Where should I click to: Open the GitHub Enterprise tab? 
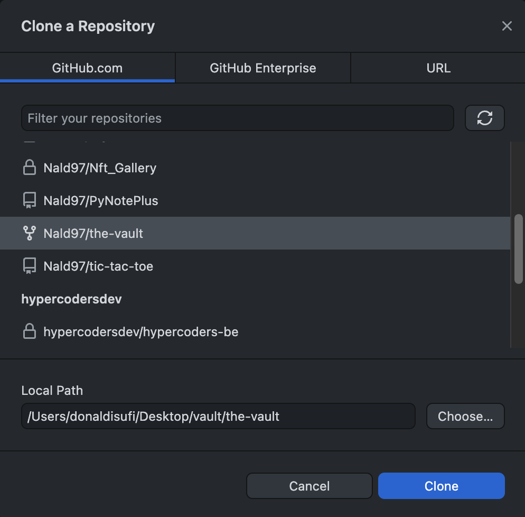tap(262, 68)
